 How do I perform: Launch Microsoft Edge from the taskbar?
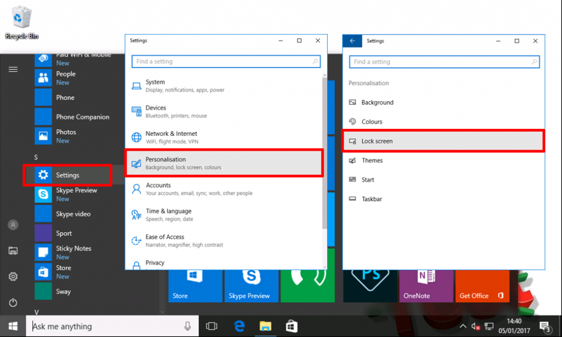coord(239,326)
